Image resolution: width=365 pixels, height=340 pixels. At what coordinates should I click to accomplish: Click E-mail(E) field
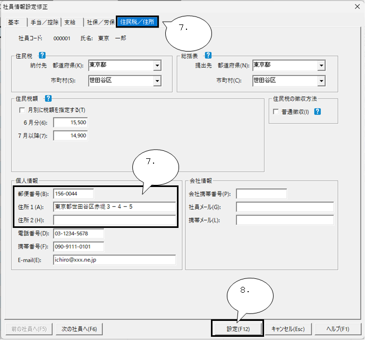point(114,260)
